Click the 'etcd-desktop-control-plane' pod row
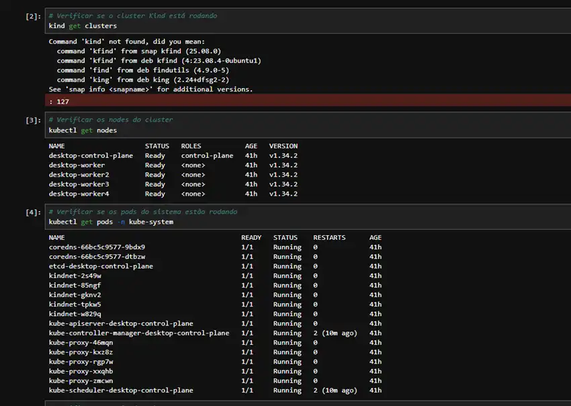 [x=101, y=266]
